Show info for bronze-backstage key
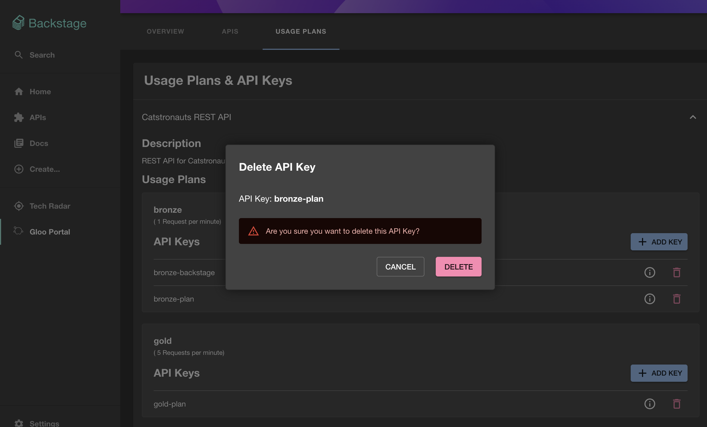707x427 pixels. click(650, 272)
